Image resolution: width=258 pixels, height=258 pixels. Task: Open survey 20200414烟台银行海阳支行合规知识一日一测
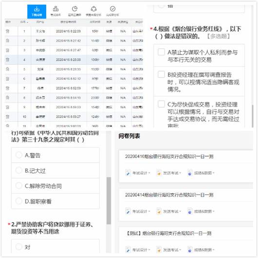click(169, 195)
